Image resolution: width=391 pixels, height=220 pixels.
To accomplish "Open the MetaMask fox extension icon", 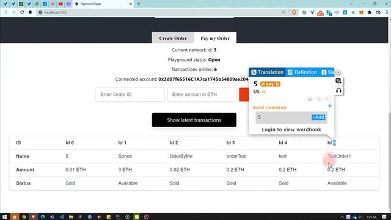I will coord(361,12).
